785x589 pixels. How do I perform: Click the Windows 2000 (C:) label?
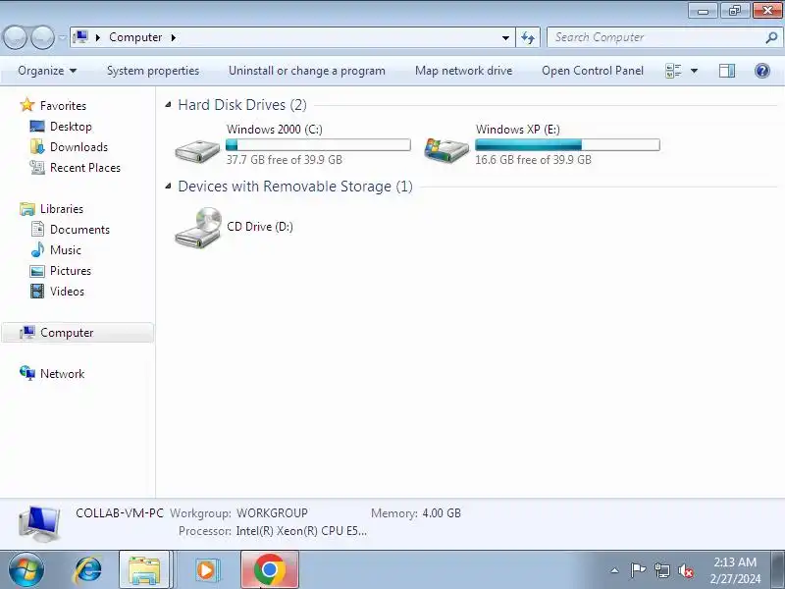tap(275, 130)
